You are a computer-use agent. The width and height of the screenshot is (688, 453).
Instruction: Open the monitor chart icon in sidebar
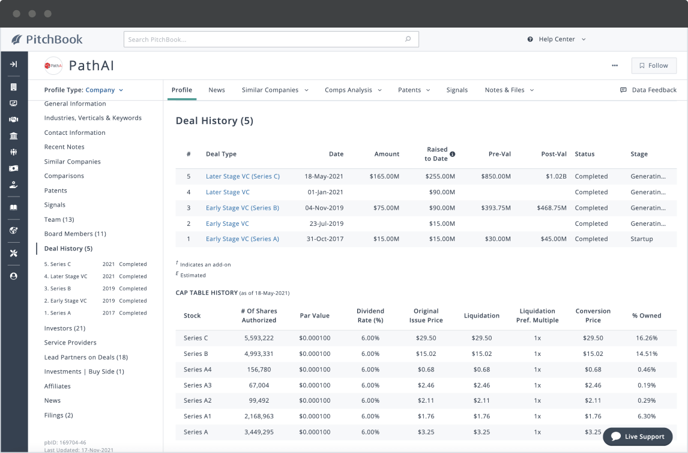14,103
